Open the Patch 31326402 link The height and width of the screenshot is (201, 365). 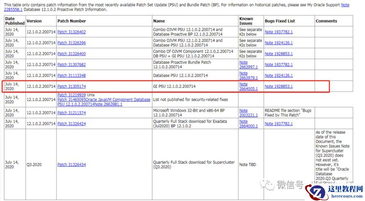pos(71,32)
